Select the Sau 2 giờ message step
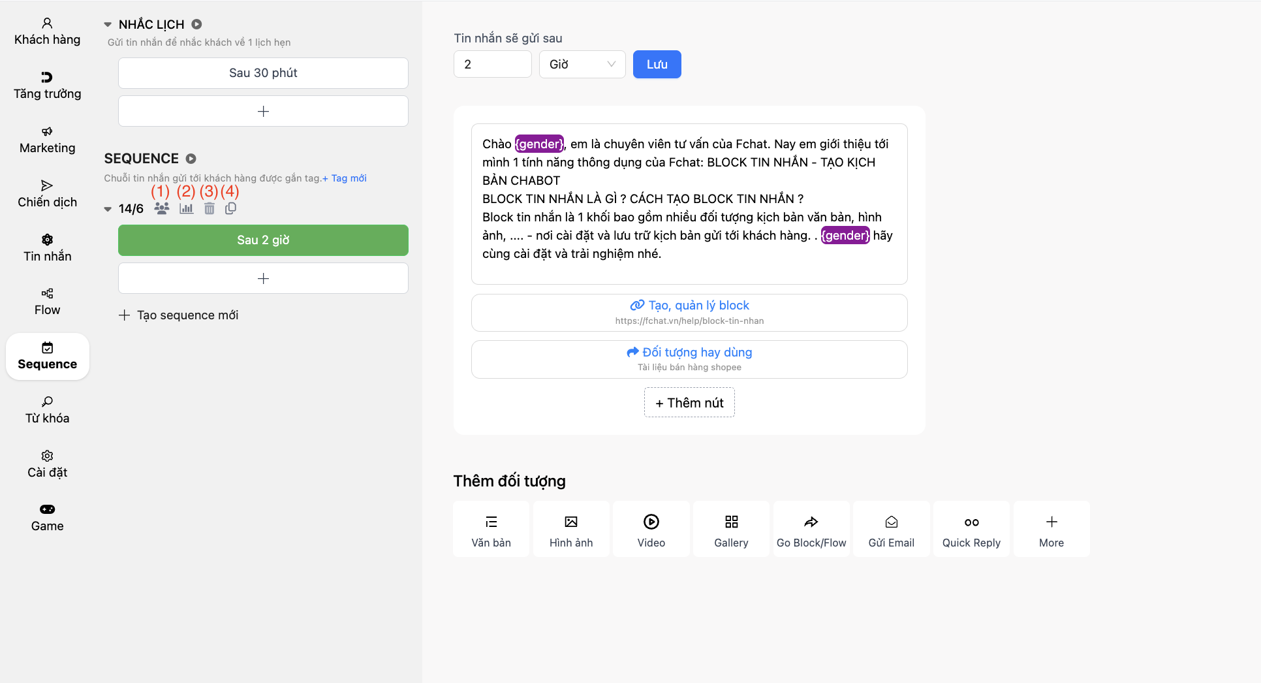 point(263,240)
